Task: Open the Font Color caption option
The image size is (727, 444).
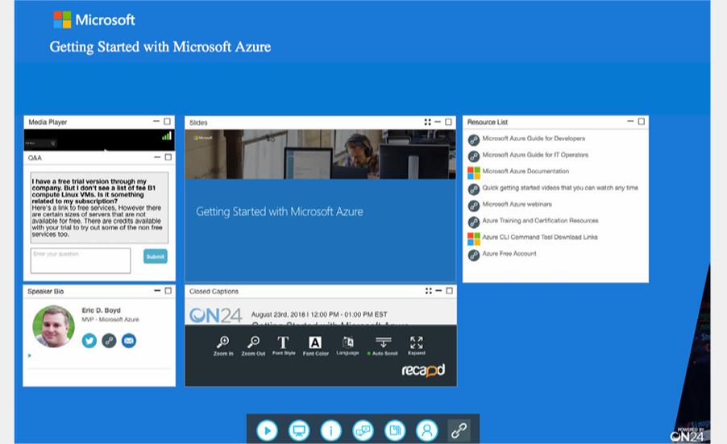Action: (315, 346)
